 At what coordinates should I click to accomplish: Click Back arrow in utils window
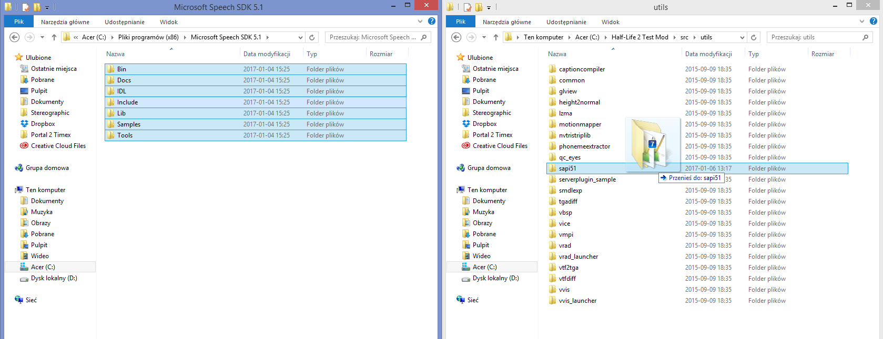tap(456, 37)
